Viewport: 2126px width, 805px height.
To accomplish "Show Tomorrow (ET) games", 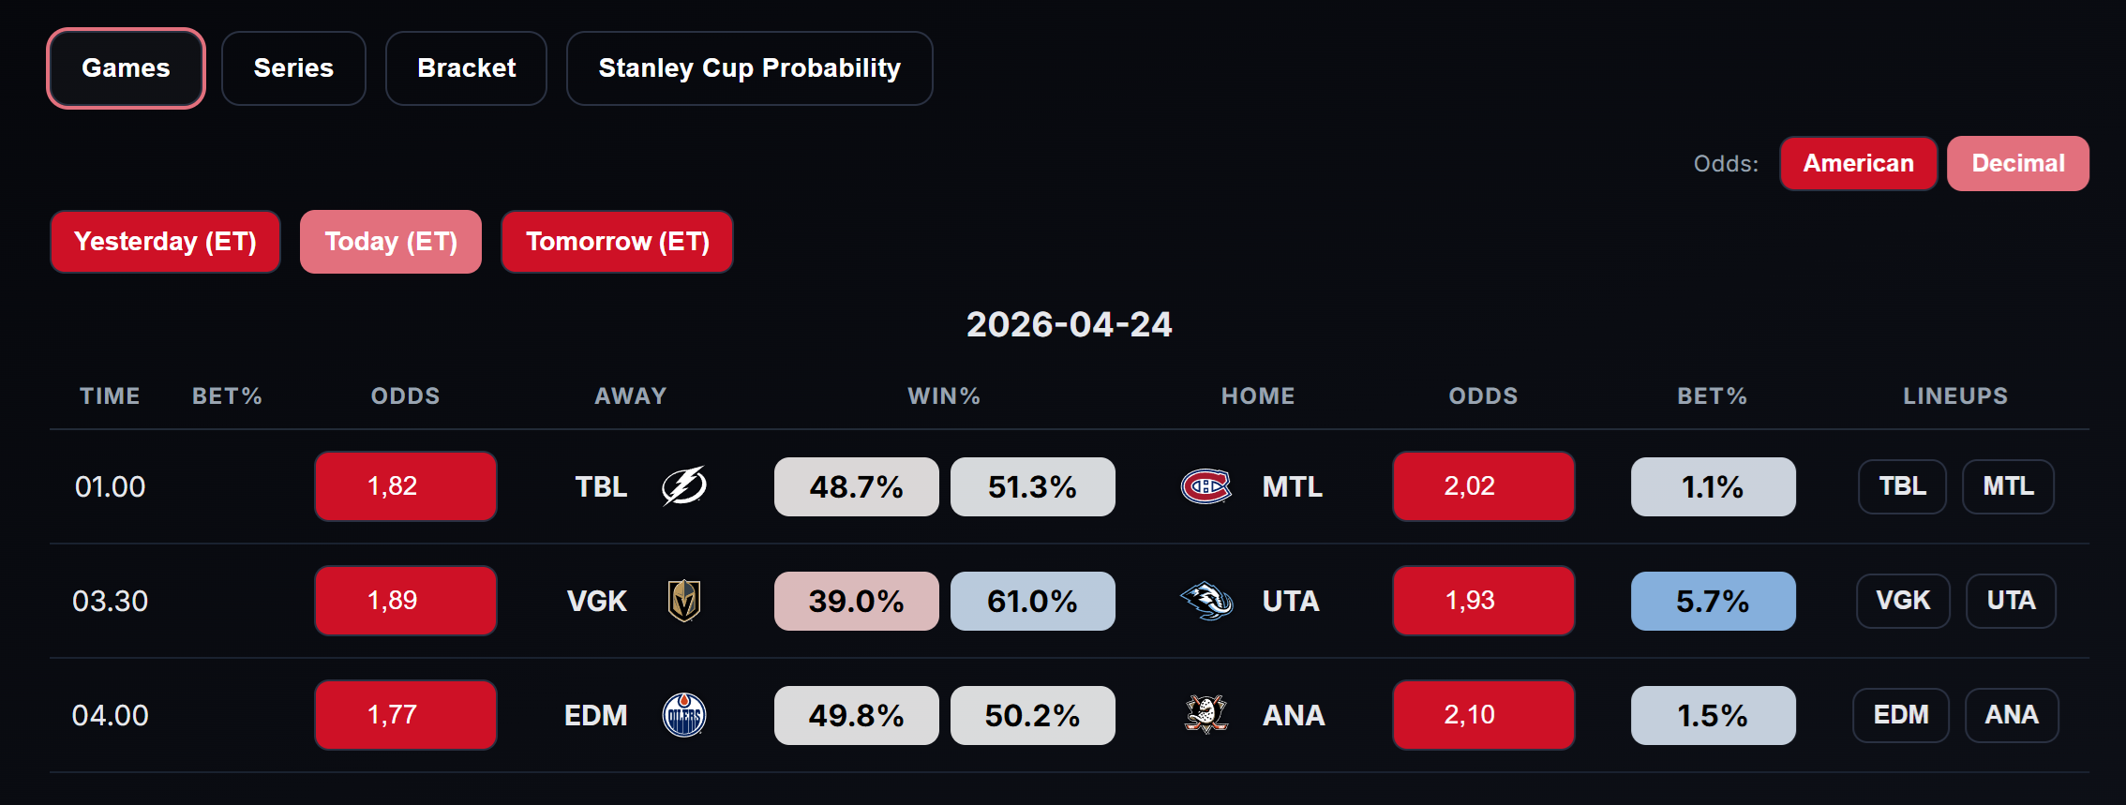I will point(617,242).
